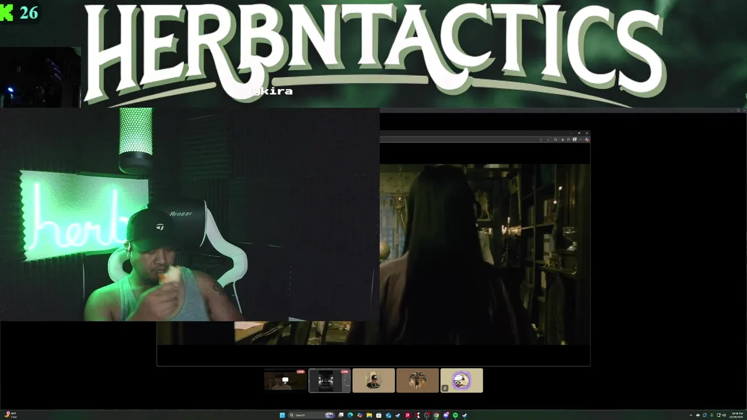
Task: Open the Copilot app in the taskbar
Action: pyautogui.click(x=359, y=415)
